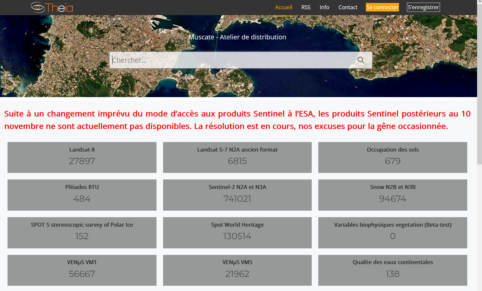Open the Contact menu item
Viewport: 482px width, 291px height.
348,7
